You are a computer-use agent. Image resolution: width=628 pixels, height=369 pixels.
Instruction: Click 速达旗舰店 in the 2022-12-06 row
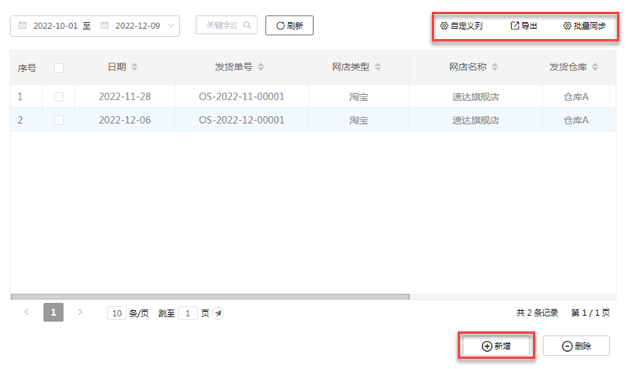[x=476, y=121]
